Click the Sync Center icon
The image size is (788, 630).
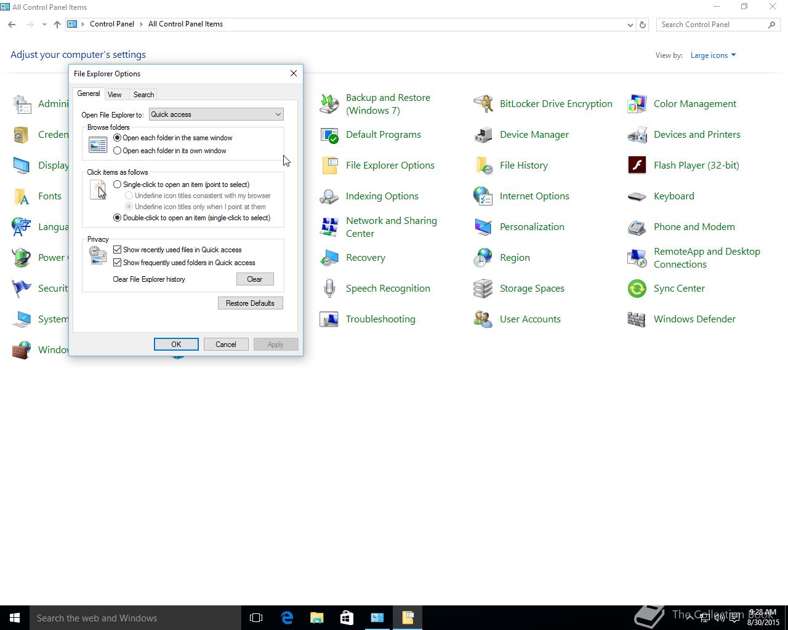(x=637, y=289)
